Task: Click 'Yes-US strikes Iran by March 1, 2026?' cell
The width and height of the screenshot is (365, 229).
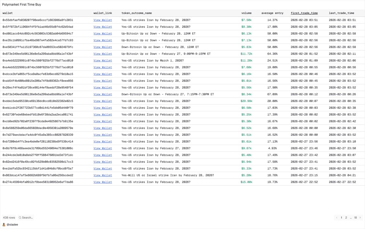Action: point(152,60)
